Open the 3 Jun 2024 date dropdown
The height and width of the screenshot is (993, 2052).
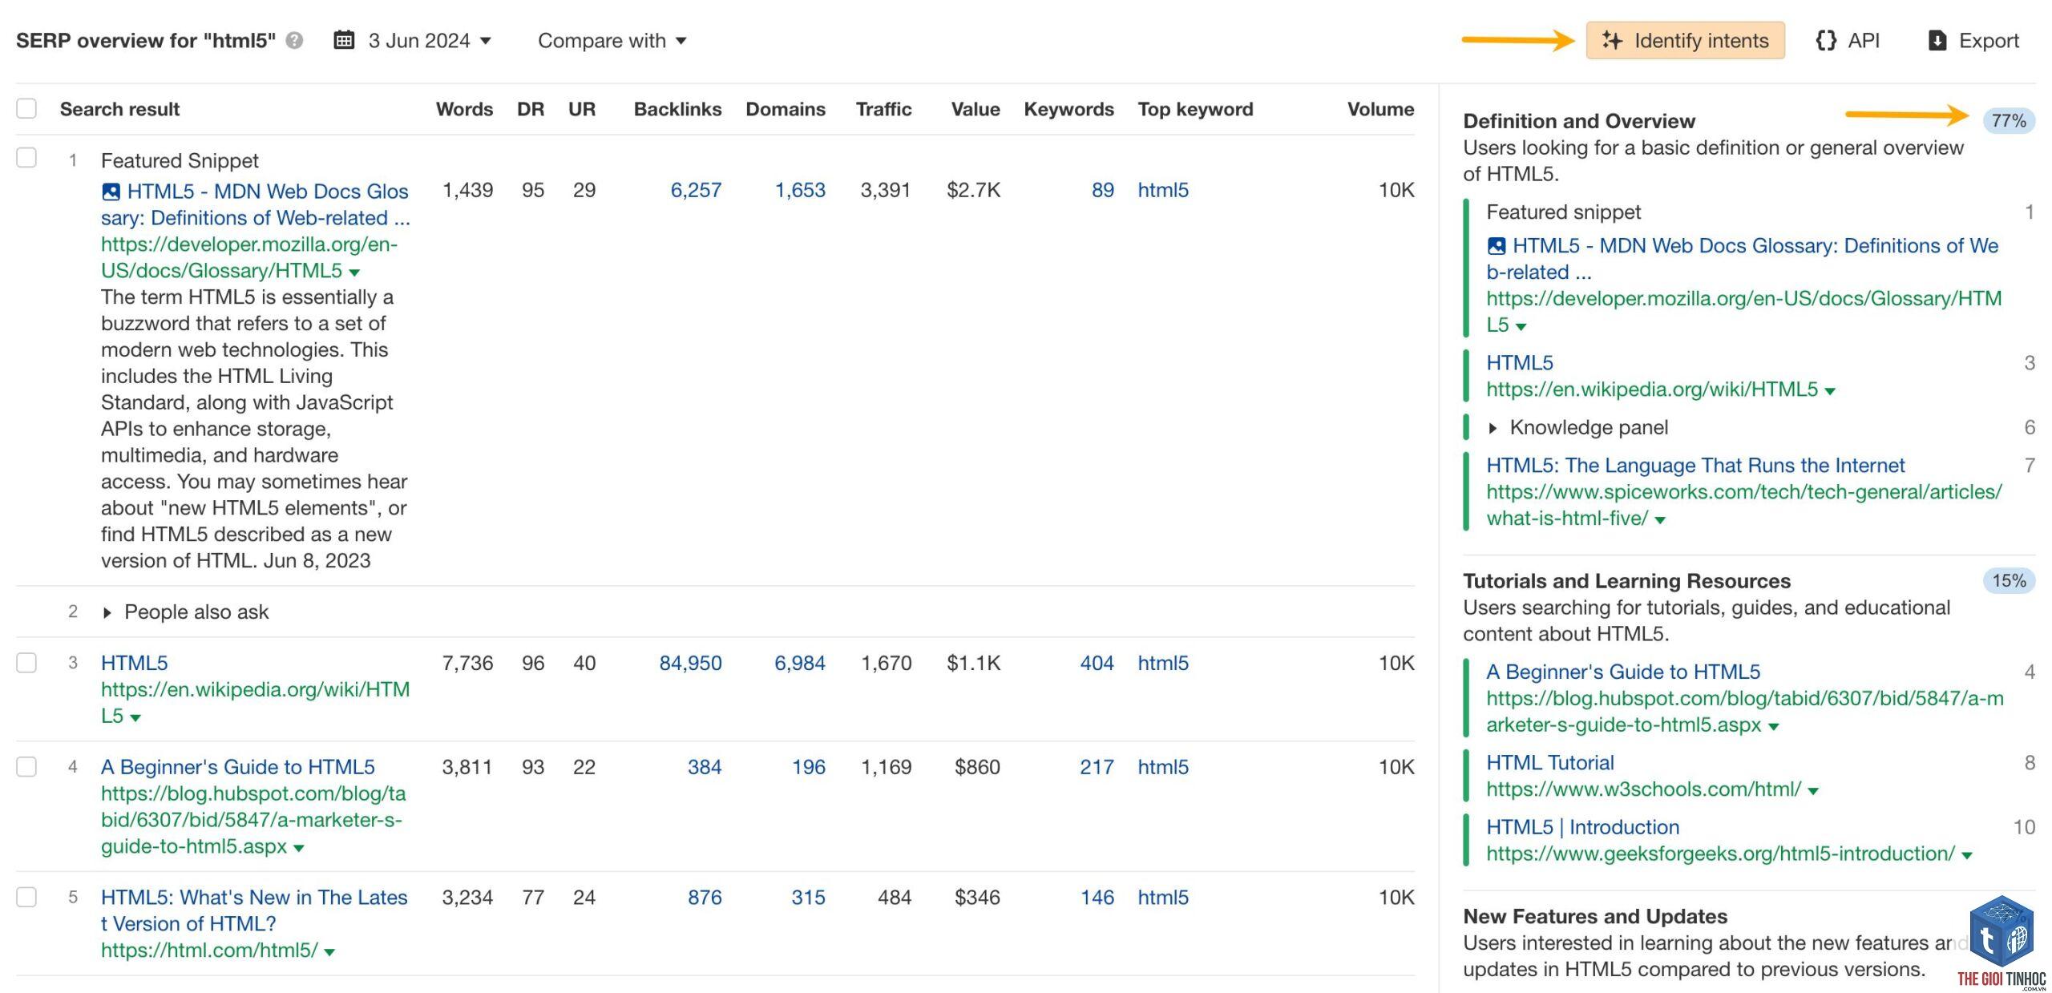pos(430,41)
